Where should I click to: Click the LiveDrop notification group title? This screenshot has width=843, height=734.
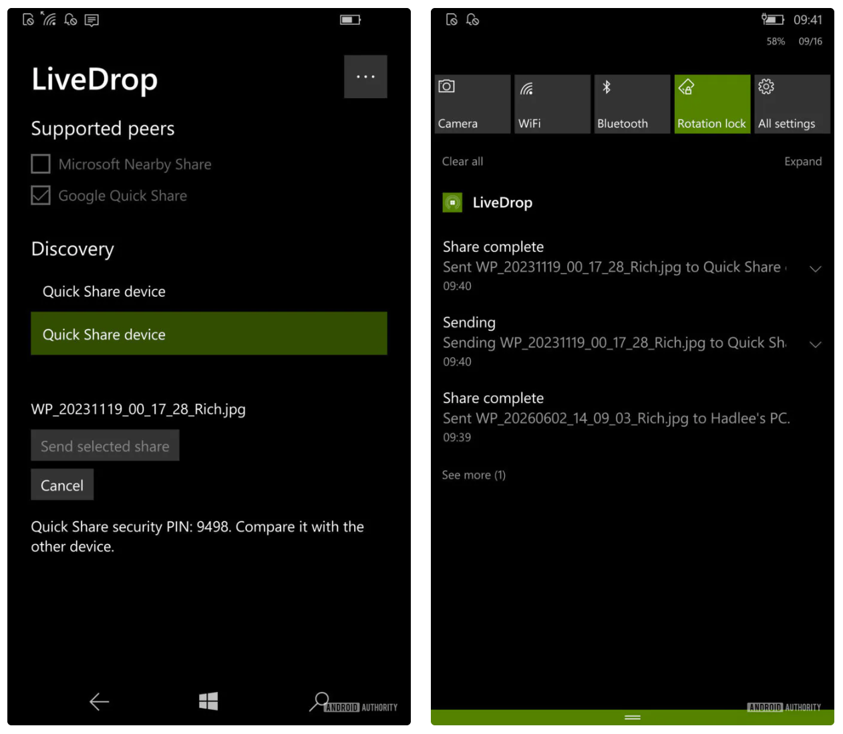pyautogui.click(x=502, y=203)
